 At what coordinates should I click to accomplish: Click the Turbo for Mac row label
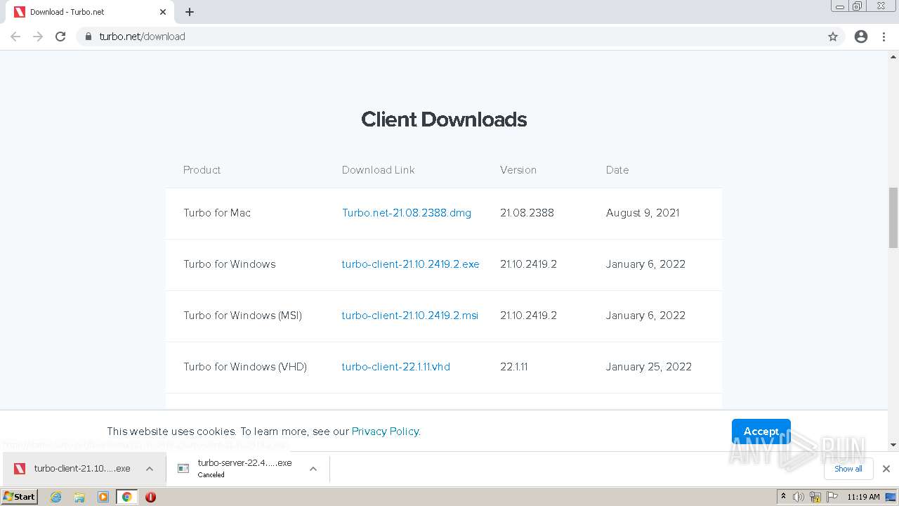click(x=217, y=213)
